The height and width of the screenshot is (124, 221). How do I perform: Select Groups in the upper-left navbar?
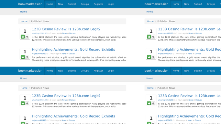85,4
